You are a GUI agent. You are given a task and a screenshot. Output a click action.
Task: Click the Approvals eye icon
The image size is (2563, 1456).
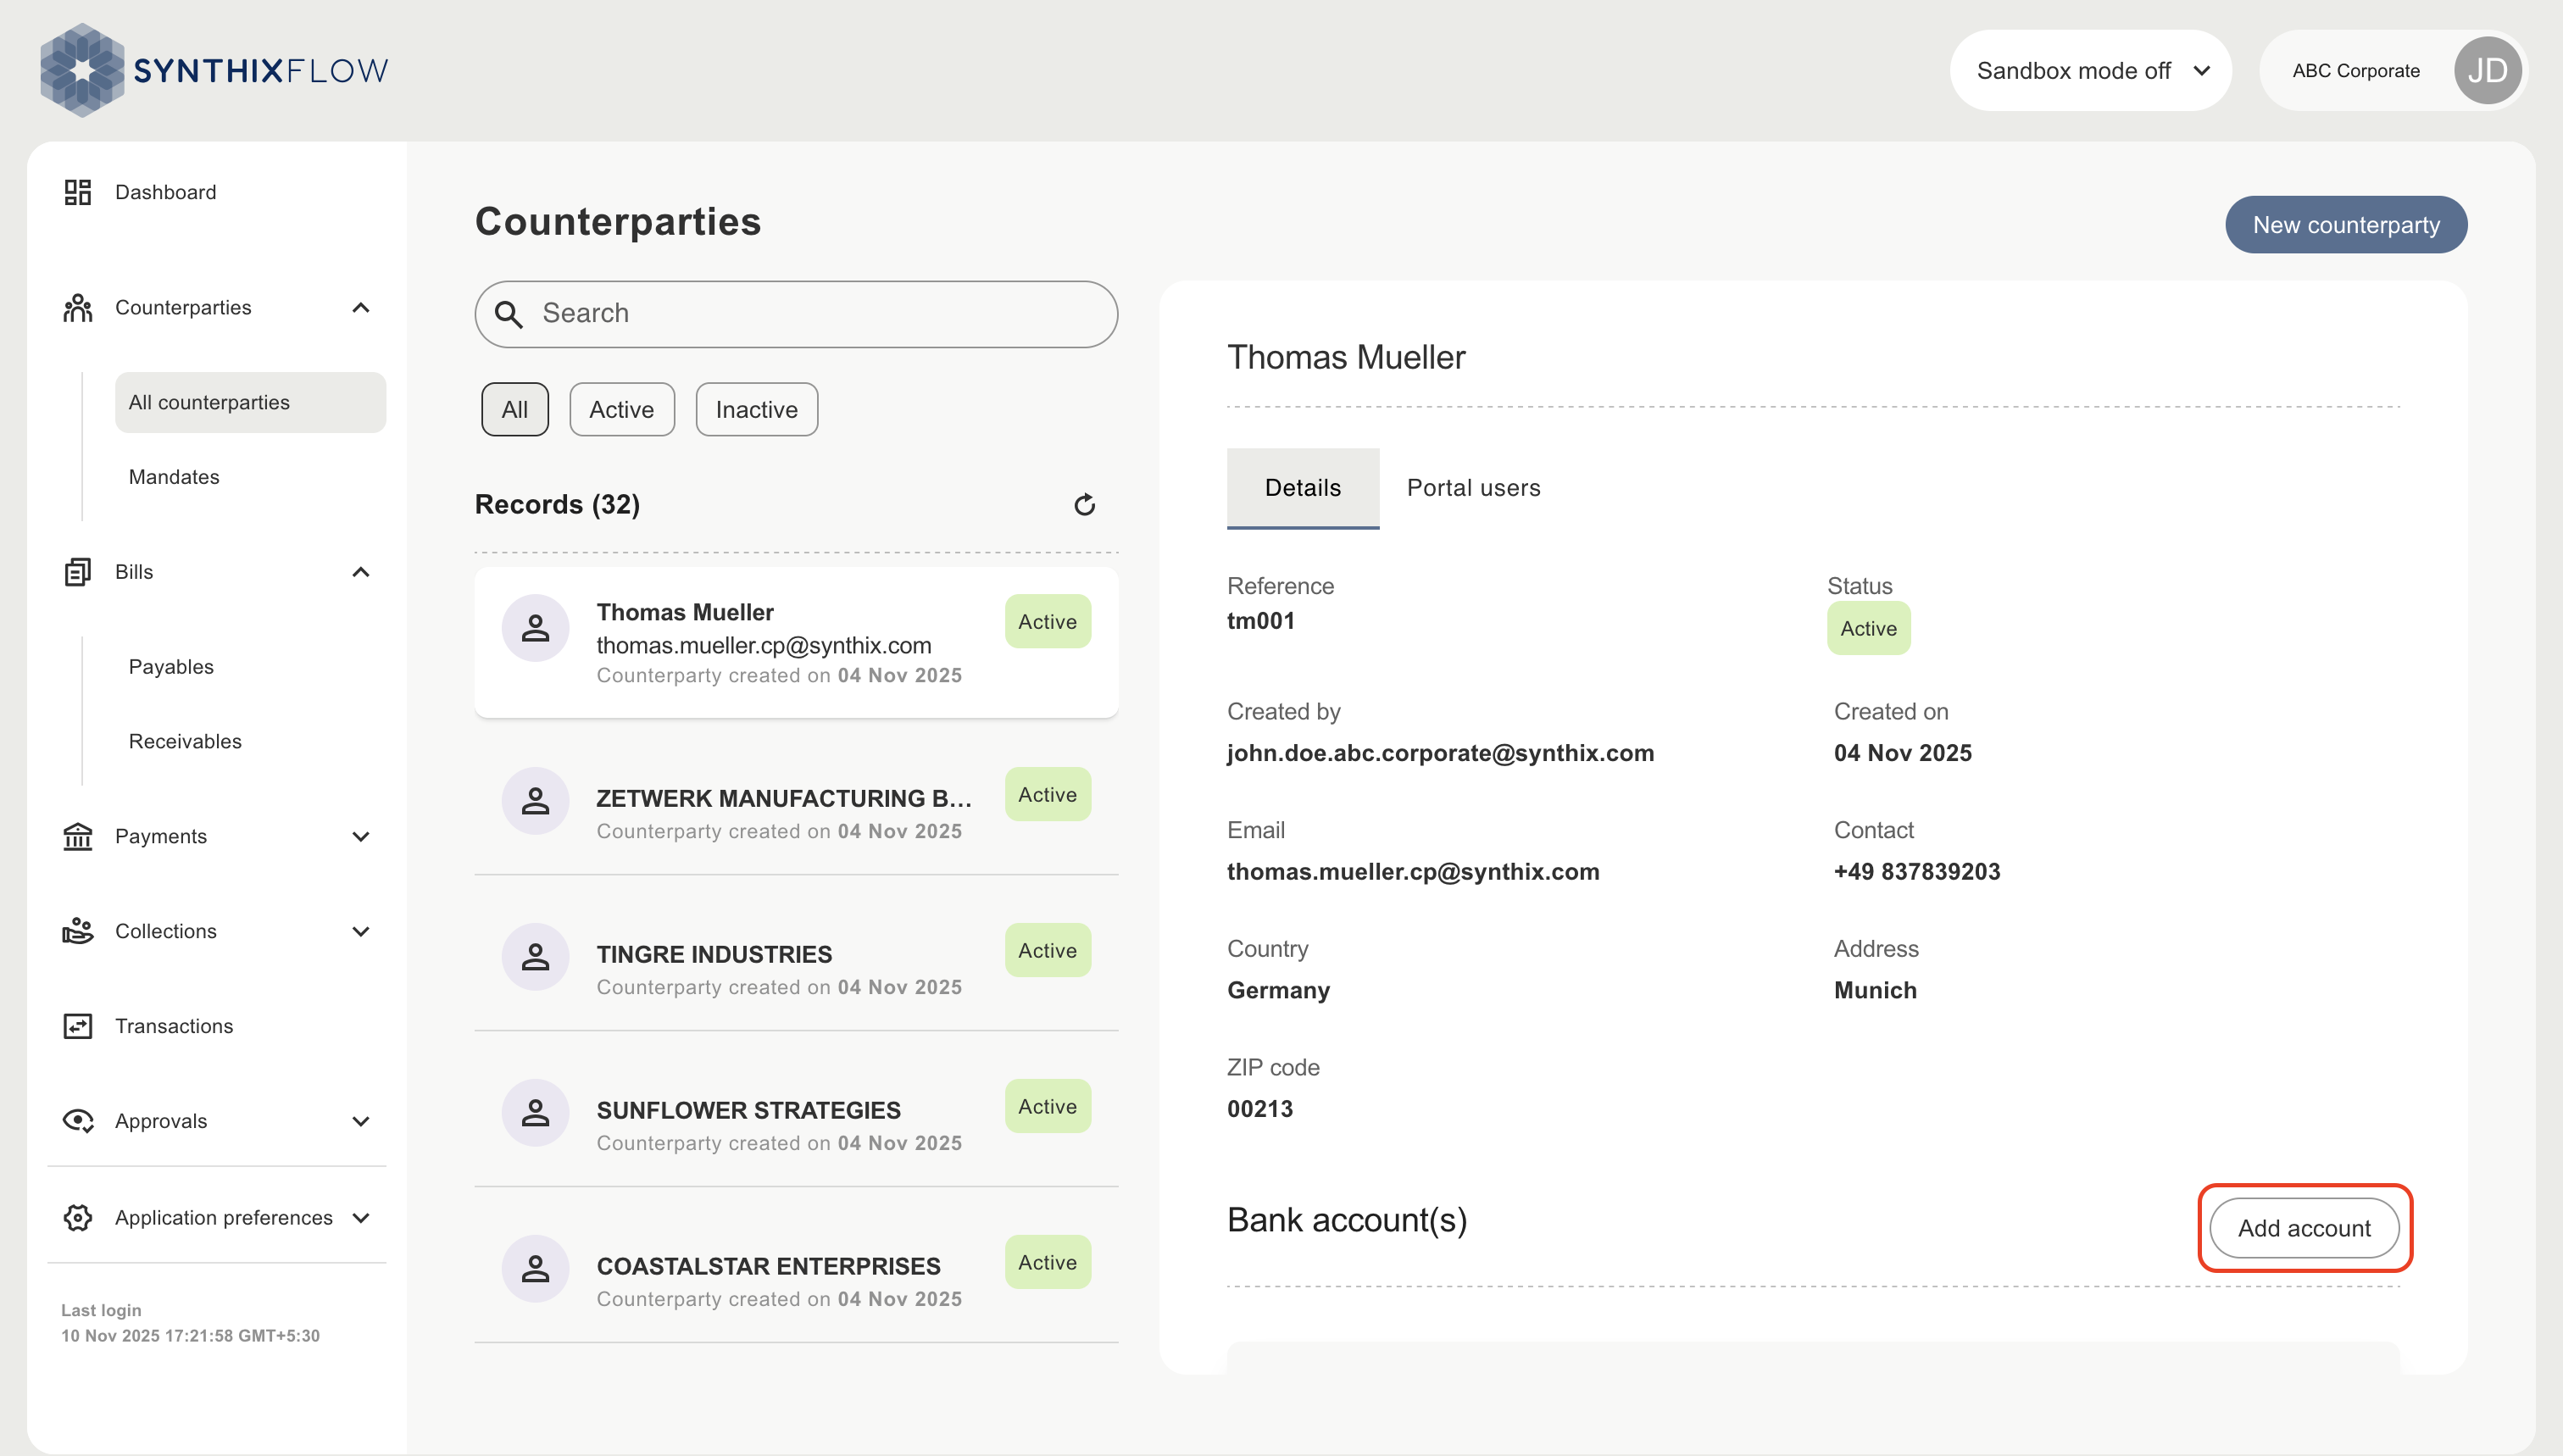click(78, 1121)
